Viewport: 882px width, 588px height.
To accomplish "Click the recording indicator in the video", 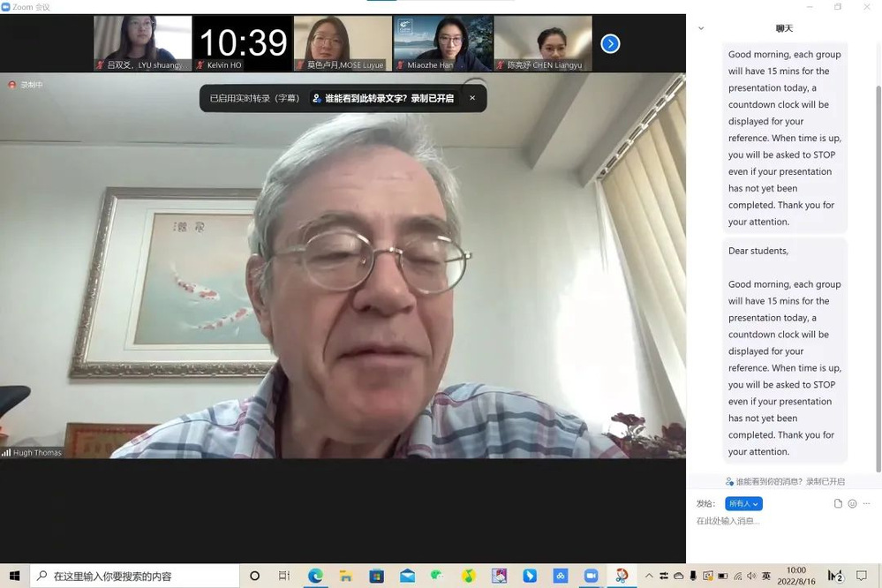I will pos(26,85).
